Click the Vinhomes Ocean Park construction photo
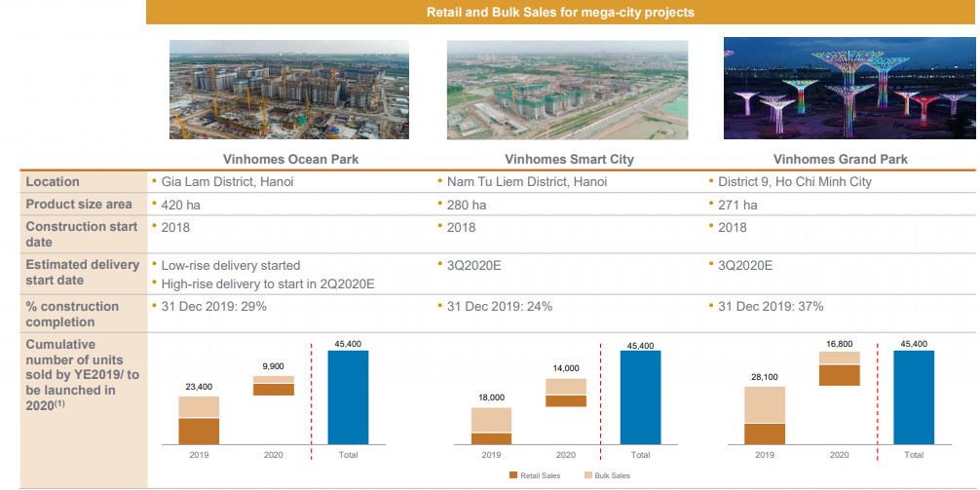980x490 pixels. (x=289, y=90)
